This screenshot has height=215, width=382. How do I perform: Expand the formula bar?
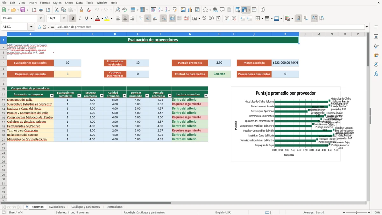point(367,27)
